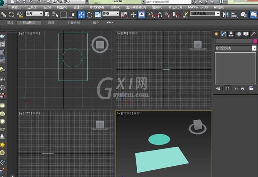Open the 视图(V) menu
The height and width of the screenshot is (177, 258).
pos(62,7)
